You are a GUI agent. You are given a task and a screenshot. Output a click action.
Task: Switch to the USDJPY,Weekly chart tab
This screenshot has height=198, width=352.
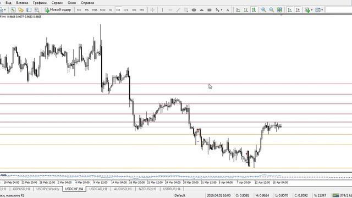pyautogui.click(x=48, y=189)
